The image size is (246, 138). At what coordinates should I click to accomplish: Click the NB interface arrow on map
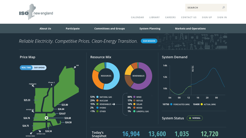pyautogui.click(x=75, y=67)
